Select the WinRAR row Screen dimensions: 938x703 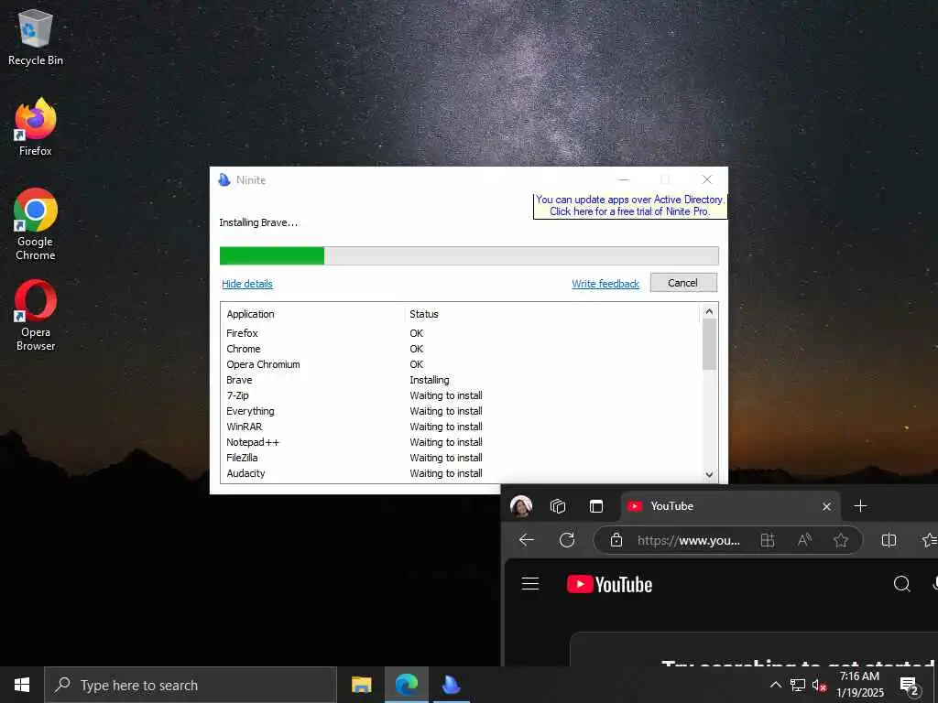[x=461, y=427]
